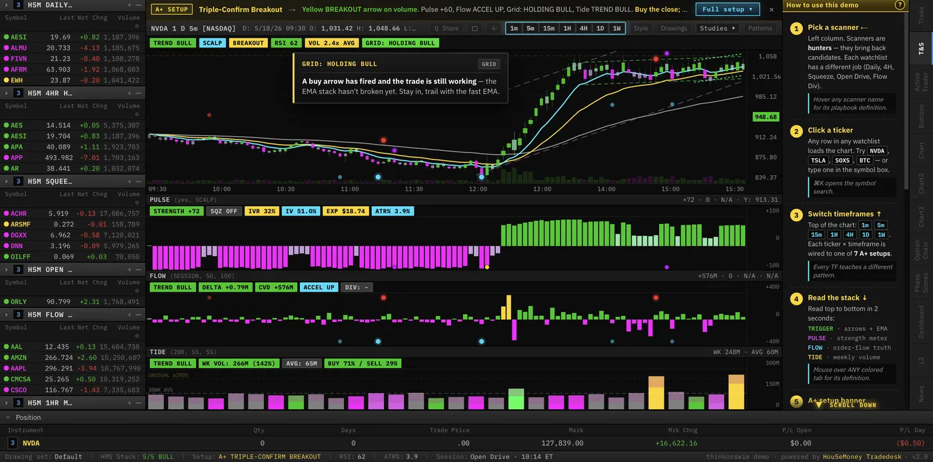This screenshot has width=933, height=462.
Task: Expand the H5M 1HR watchlist chevron
Action: [x=6, y=403]
